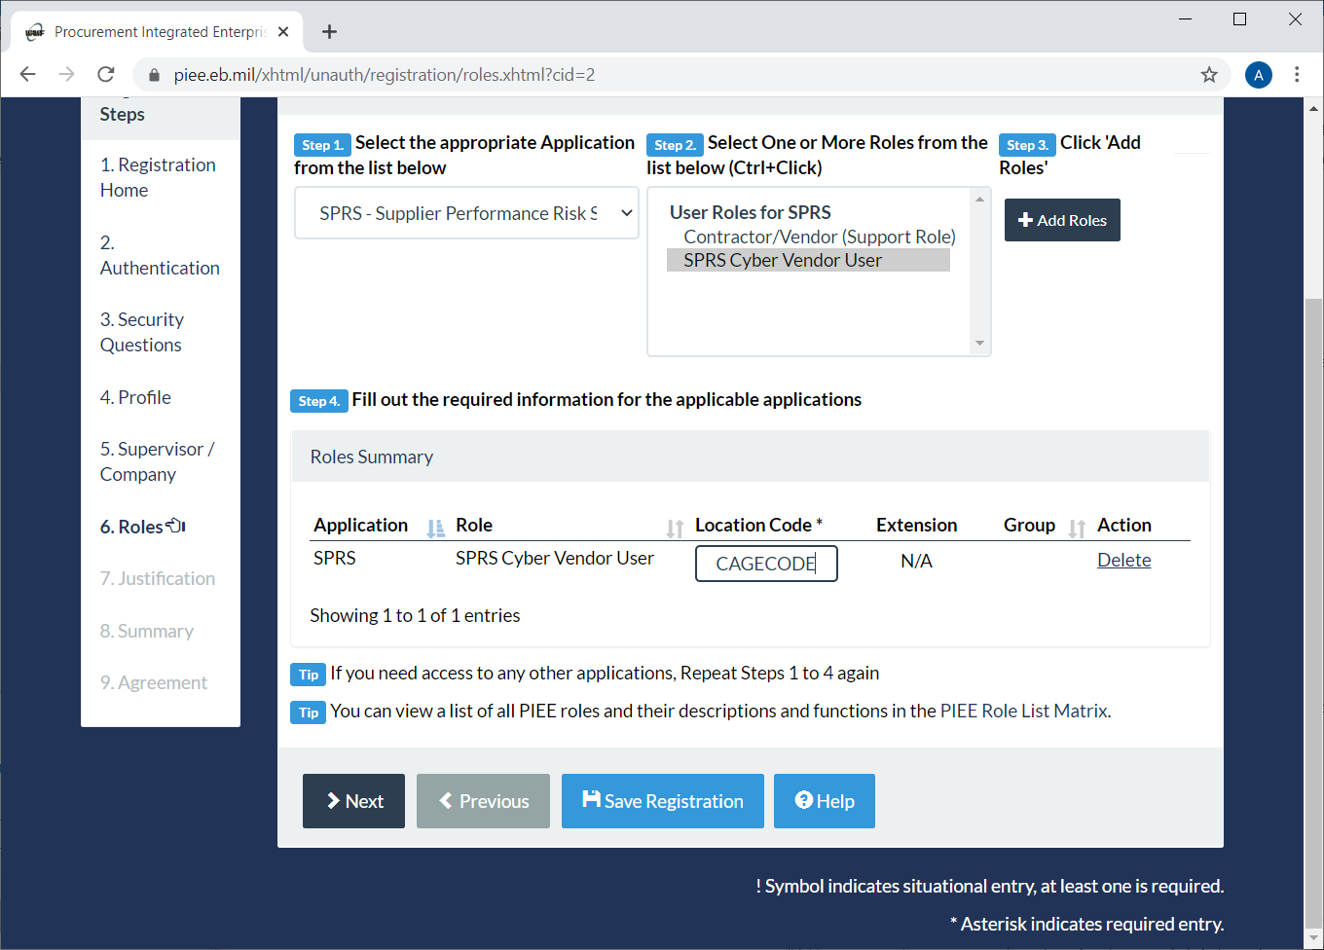Sort the Location Code column arrows
Screen dimensions: 1324x950
675,526
